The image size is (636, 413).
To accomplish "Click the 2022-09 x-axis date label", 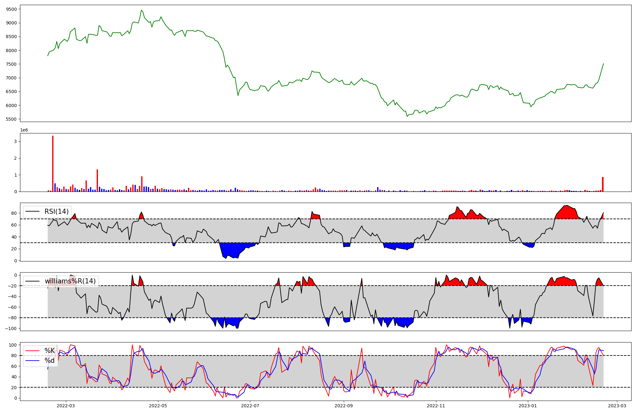I will tap(344, 406).
